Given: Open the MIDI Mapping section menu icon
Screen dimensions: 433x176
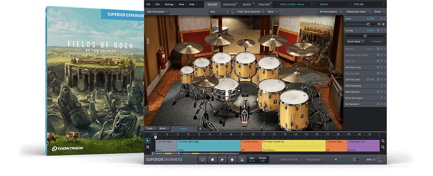Looking at the screenshot, I should (382, 85).
